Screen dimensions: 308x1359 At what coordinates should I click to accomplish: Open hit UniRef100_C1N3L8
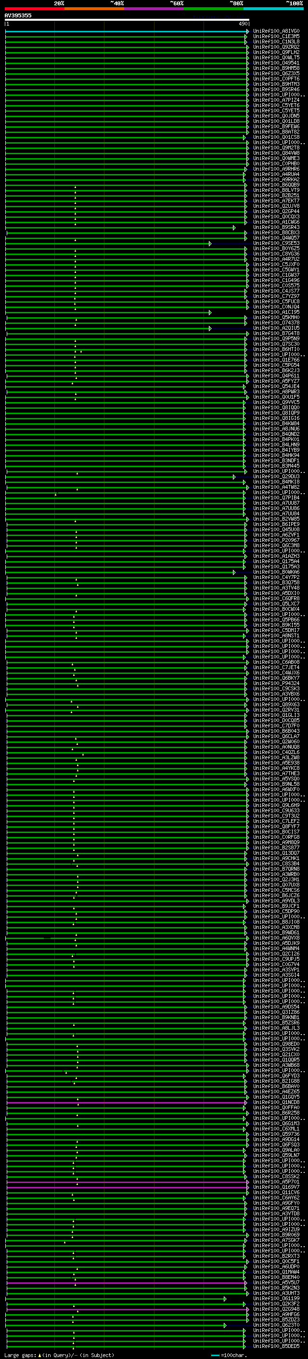[276, 41]
